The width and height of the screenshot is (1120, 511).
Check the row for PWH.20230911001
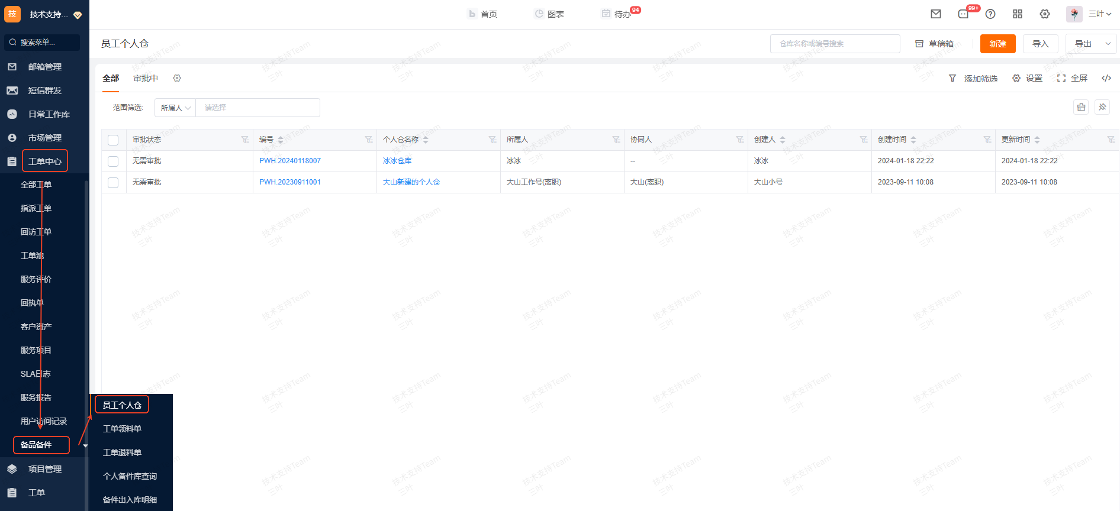point(113,183)
